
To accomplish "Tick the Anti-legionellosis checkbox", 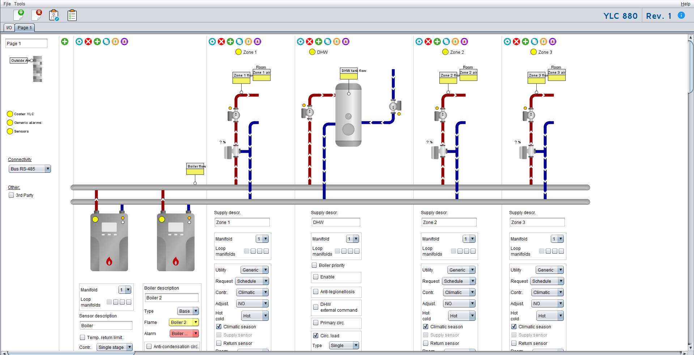I will coord(316,291).
